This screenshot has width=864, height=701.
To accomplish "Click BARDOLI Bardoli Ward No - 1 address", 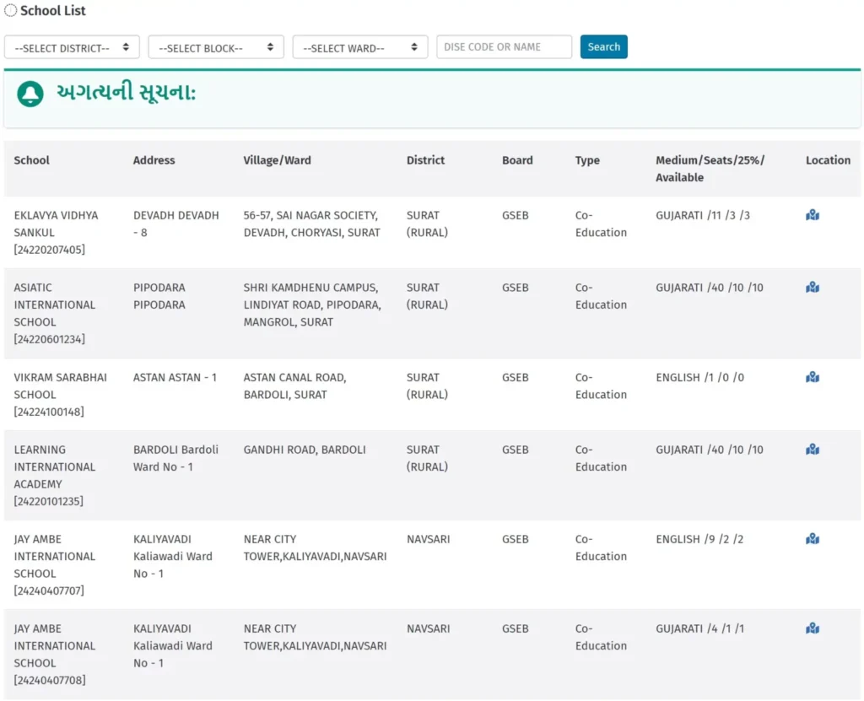I will click(175, 458).
